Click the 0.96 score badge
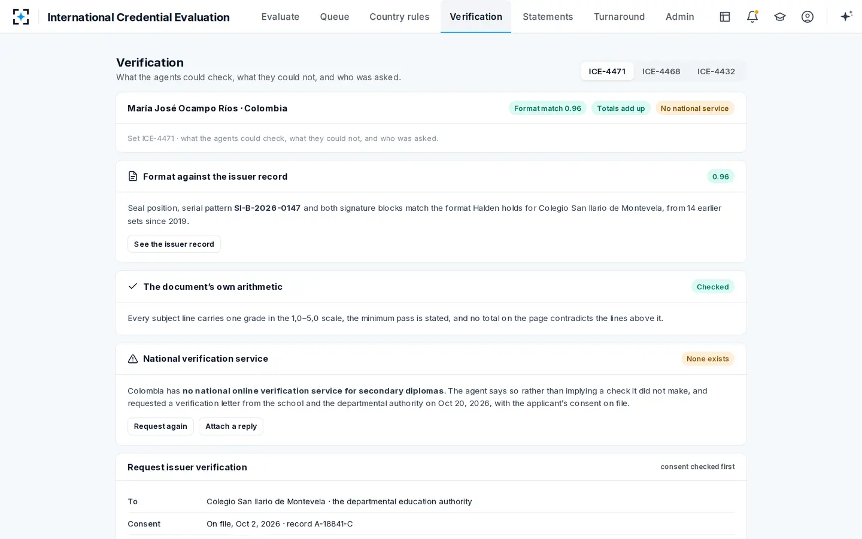 click(x=721, y=177)
